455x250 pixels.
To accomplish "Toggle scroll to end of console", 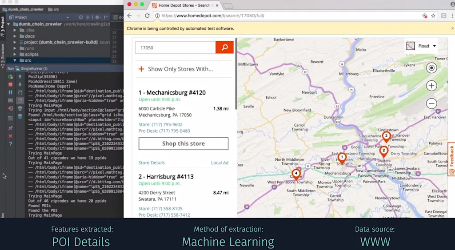I will [x=20, y=100].
